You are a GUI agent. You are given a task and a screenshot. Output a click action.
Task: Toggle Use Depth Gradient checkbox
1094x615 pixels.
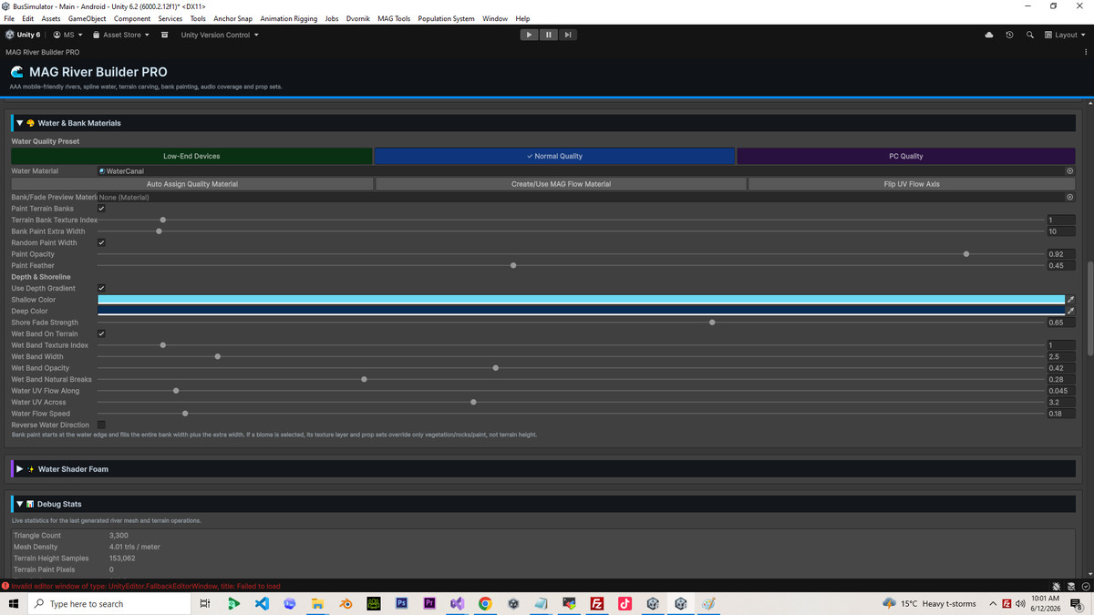point(101,288)
